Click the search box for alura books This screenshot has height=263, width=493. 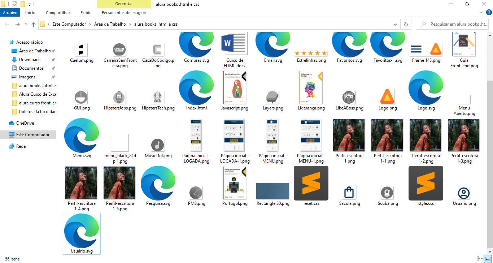point(453,24)
